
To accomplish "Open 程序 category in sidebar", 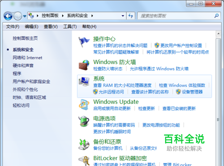I will [x=17, y=74].
